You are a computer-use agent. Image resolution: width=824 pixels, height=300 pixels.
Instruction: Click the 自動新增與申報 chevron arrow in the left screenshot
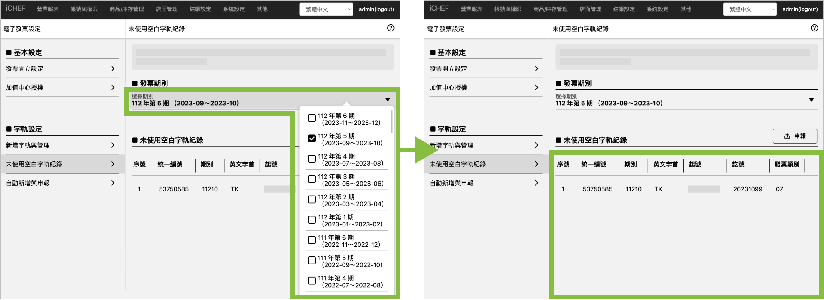[x=113, y=183]
